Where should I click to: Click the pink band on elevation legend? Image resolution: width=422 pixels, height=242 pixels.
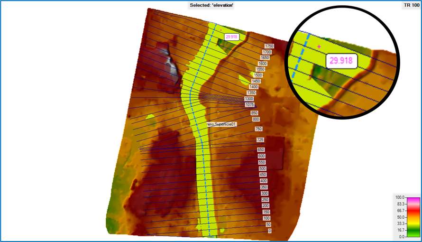[x=413, y=200]
